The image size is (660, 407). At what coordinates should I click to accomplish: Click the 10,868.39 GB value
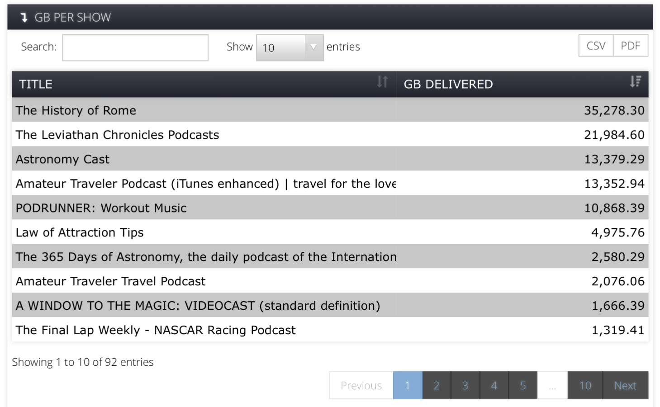[614, 208]
